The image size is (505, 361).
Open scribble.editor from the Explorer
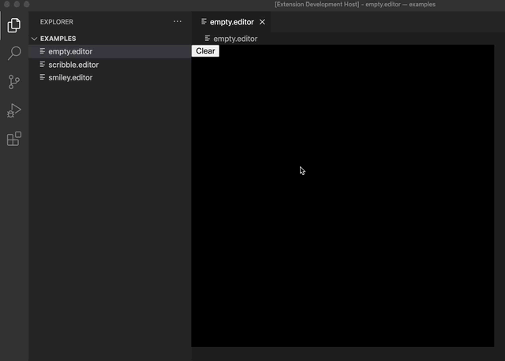click(110, 65)
